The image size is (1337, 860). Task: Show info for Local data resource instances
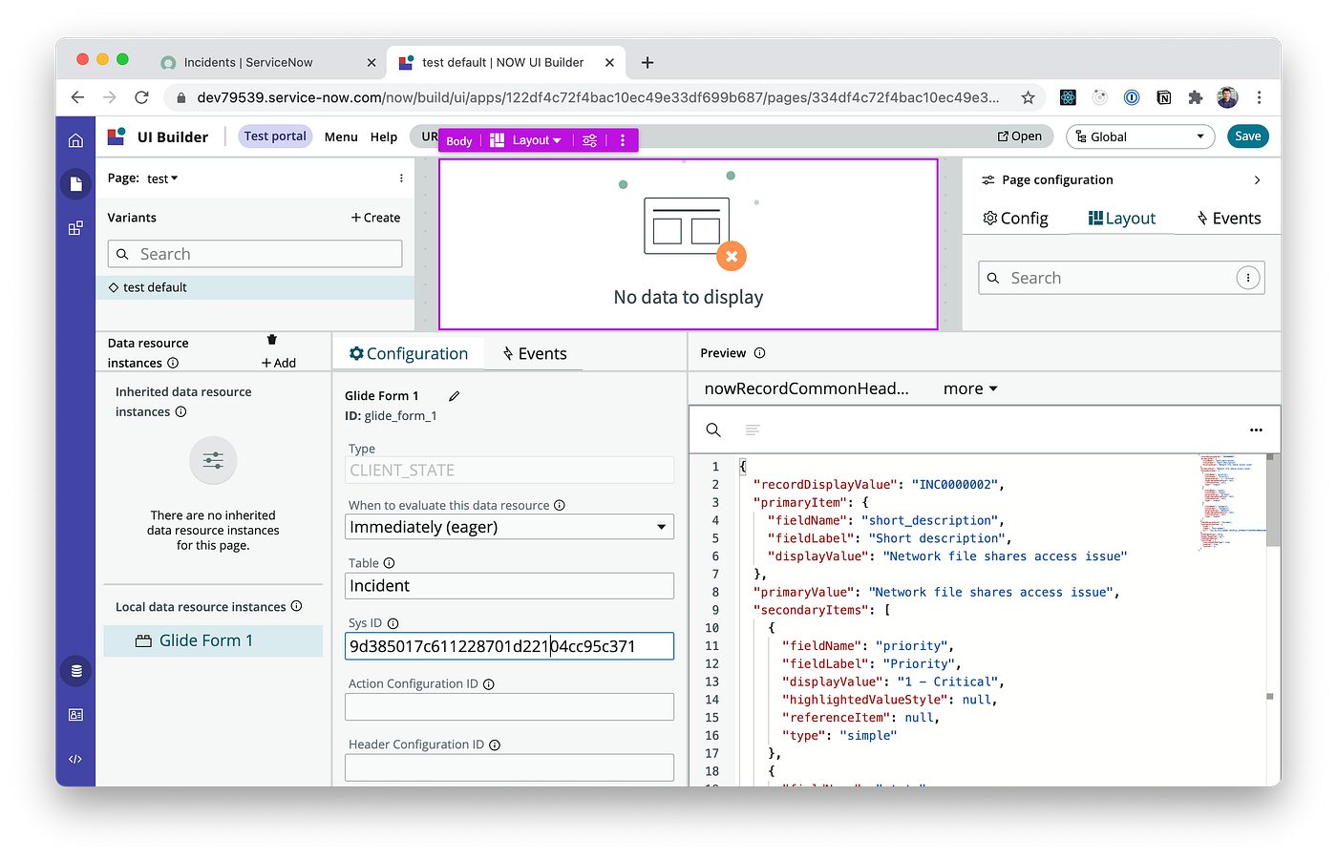[x=296, y=606]
